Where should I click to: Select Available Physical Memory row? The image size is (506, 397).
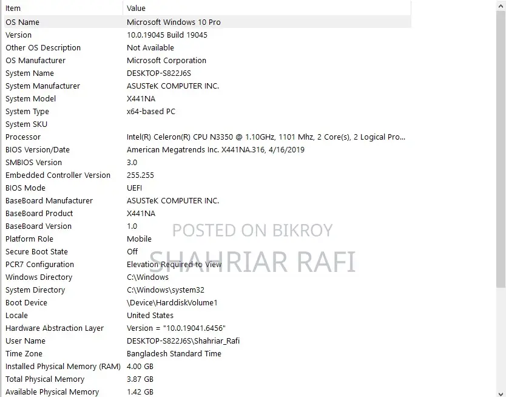point(207,392)
